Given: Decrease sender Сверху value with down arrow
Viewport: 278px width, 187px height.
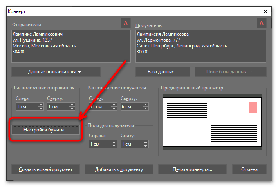Looking at the screenshot, I should click(x=72, y=109).
